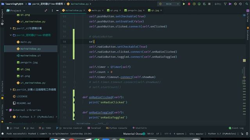The image size is (250, 140).
Task: Open Search Everywhere magnifier icon
Action: 247,4
